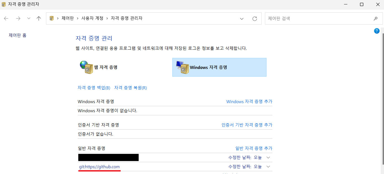The width and height of the screenshot is (384, 174).
Task: Click Windows 자격 증명 추가 link
Action: click(x=249, y=101)
